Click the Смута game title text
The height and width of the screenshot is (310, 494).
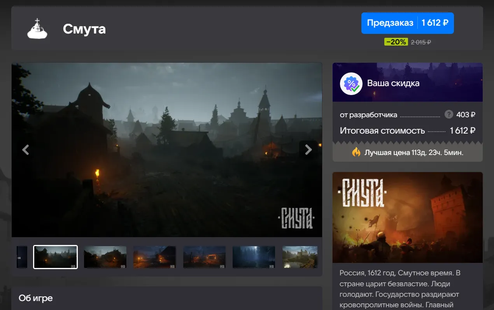[84, 29]
